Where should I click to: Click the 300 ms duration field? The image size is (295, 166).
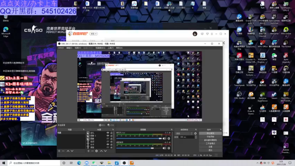pyautogui.click(x=187, y=137)
